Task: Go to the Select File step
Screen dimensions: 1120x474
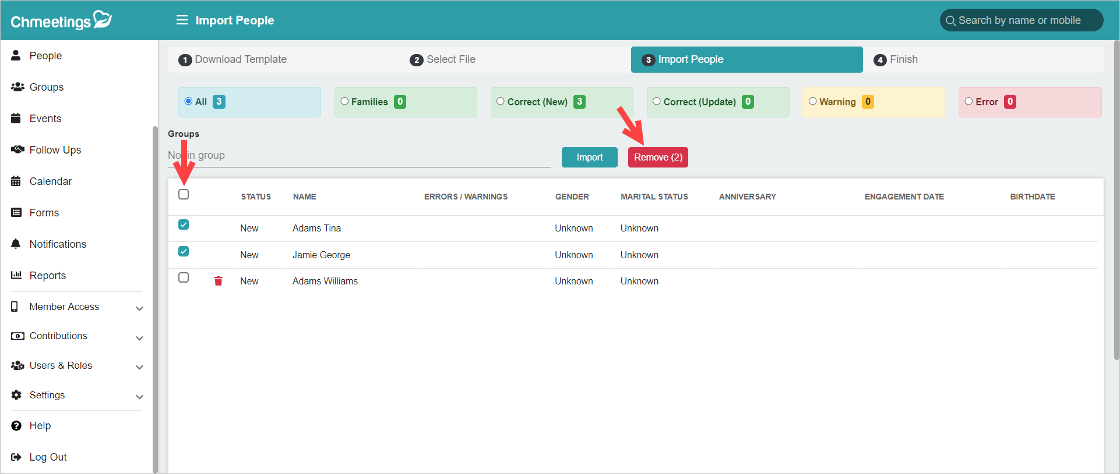Action: [443, 59]
